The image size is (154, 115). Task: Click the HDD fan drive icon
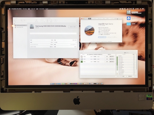pos(82,59)
